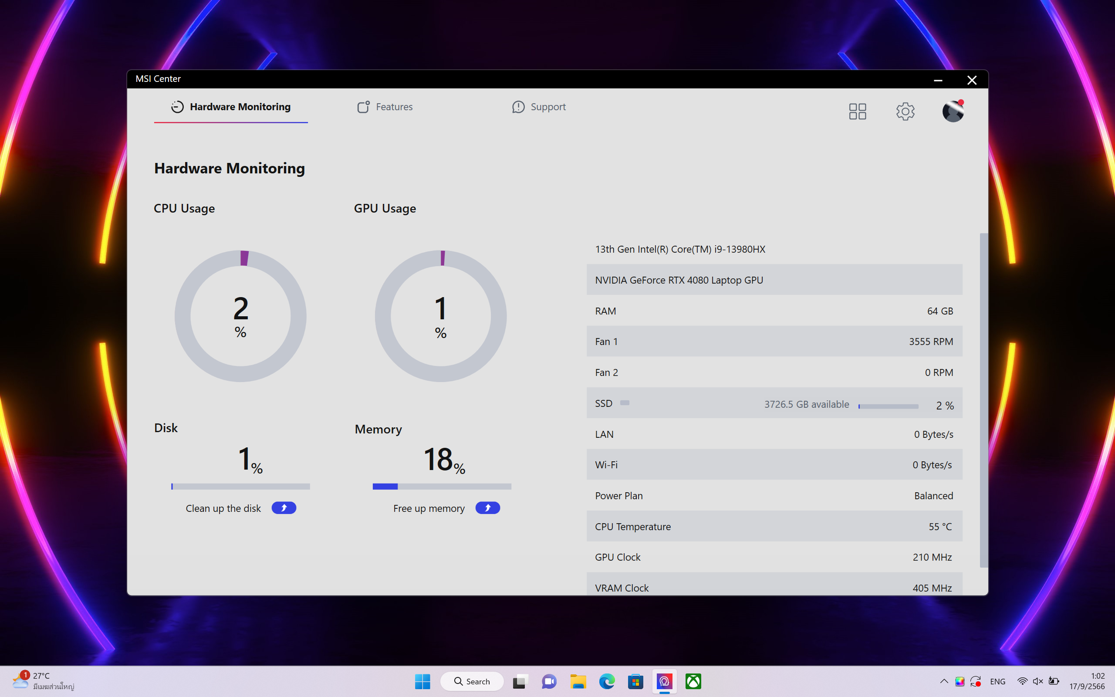This screenshot has width=1115, height=697.
Task: Click the battery charging tray icon
Action: [1053, 681]
